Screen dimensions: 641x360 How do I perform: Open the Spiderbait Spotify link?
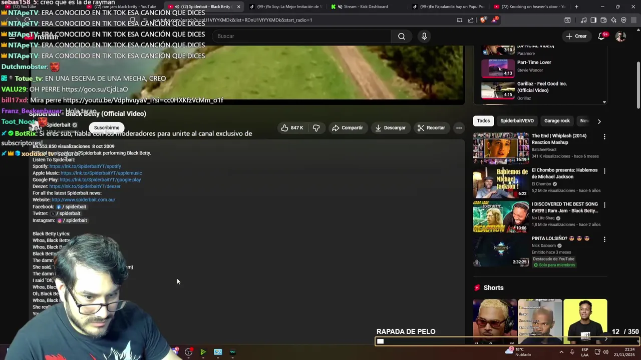pos(85,166)
